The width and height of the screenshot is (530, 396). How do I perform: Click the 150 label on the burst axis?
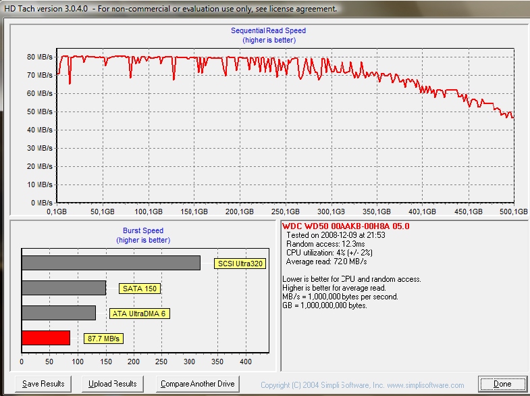point(106,362)
